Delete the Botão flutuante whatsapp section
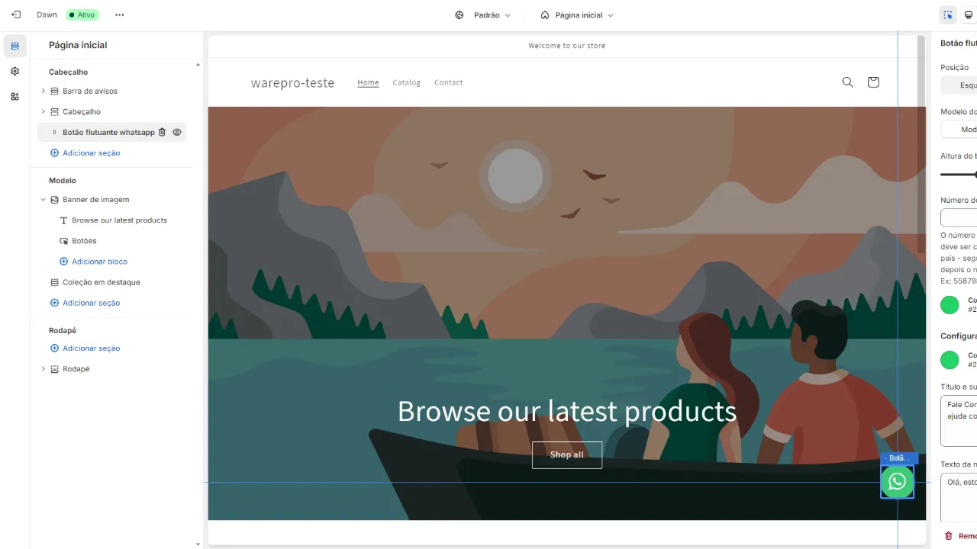The height and width of the screenshot is (549, 977). click(x=162, y=132)
